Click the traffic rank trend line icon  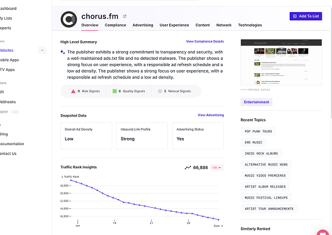click(x=188, y=168)
